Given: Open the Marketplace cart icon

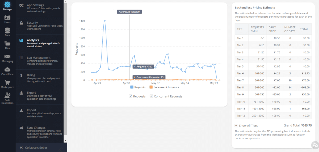Looking at the screenshot, I should [7, 82].
